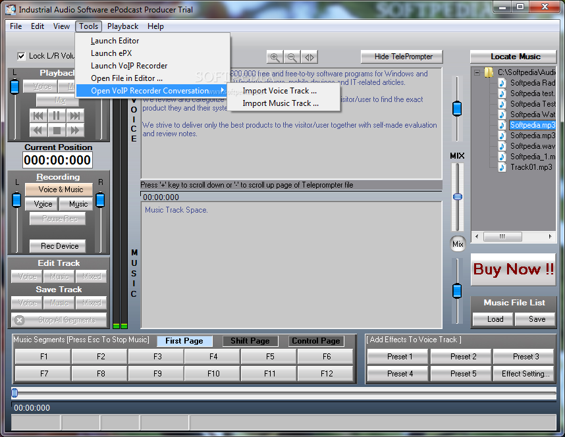
Task: Apply Preset 5 voice effect
Action: pyautogui.click(x=461, y=374)
